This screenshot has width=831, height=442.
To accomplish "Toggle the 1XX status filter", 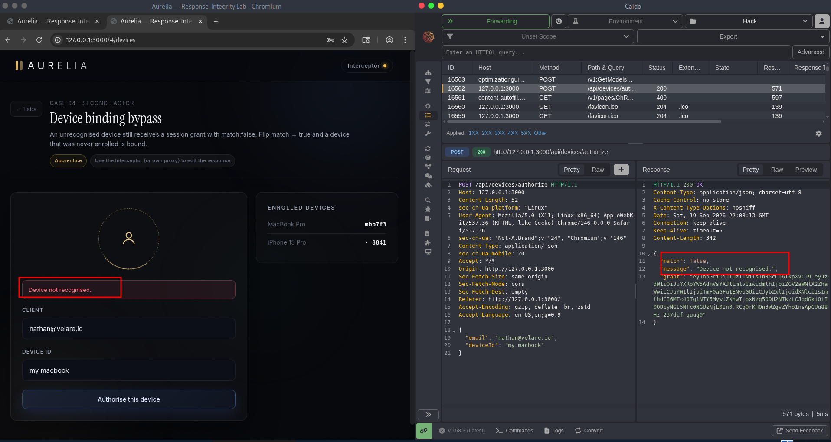I will point(474,133).
